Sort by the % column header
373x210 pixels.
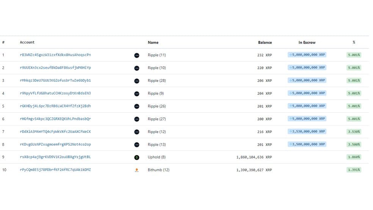(x=354, y=42)
